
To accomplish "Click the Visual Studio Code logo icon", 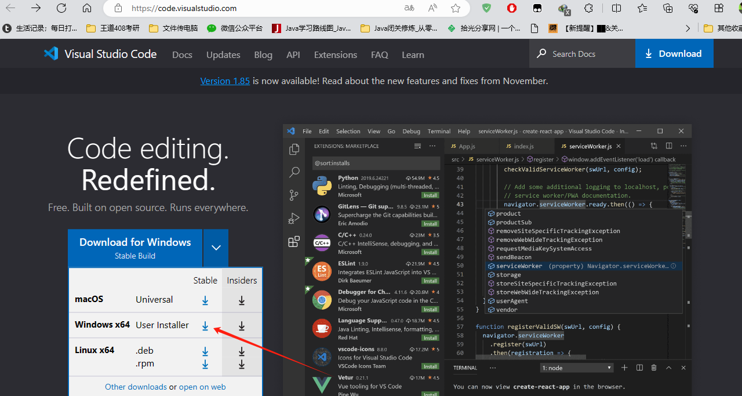I will click(x=51, y=54).
